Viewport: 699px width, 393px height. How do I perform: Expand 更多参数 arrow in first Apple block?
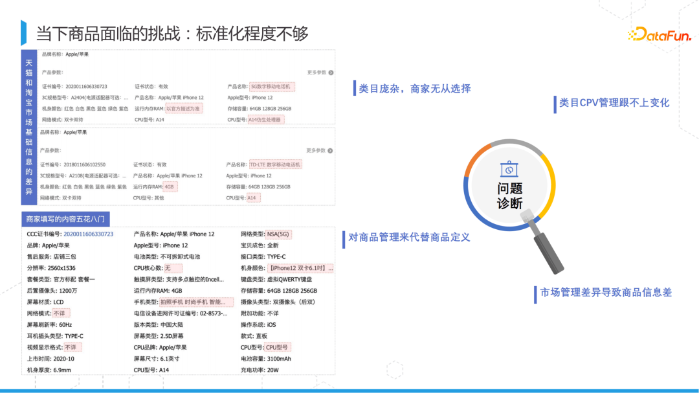click(331, 73)
